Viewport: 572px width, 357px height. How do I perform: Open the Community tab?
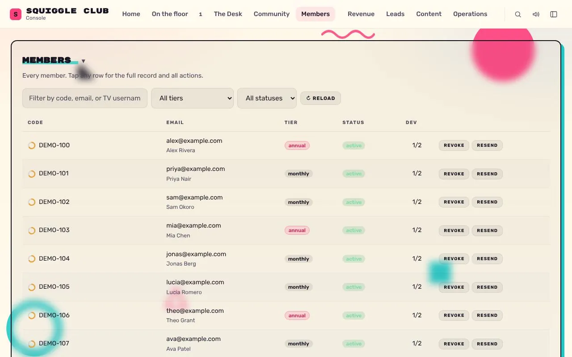[272, 14]
